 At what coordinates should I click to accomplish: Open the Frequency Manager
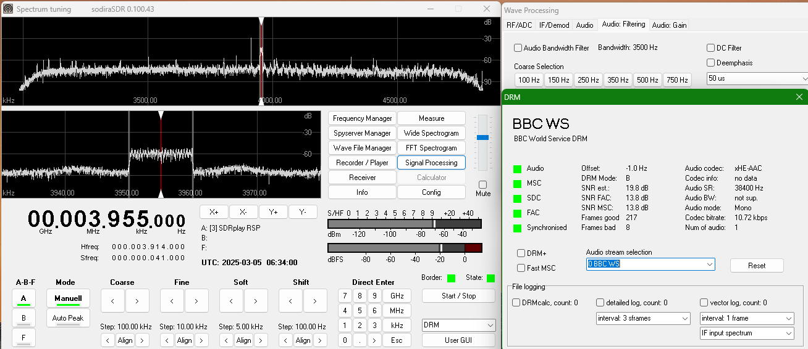[362, 118]
